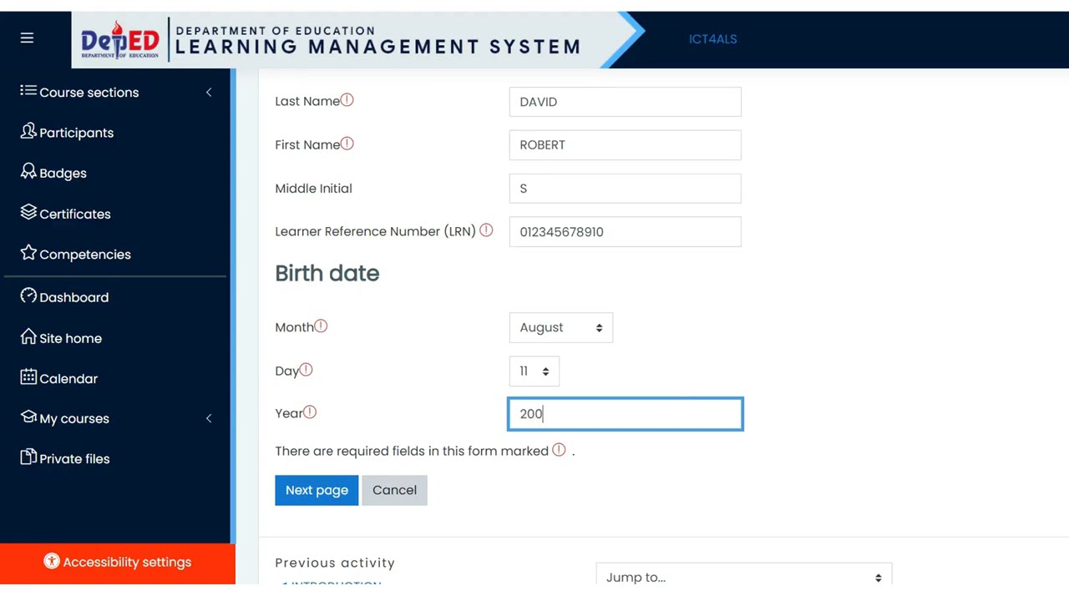Click the Dashboard gauge icon

[x=28, y=295]
